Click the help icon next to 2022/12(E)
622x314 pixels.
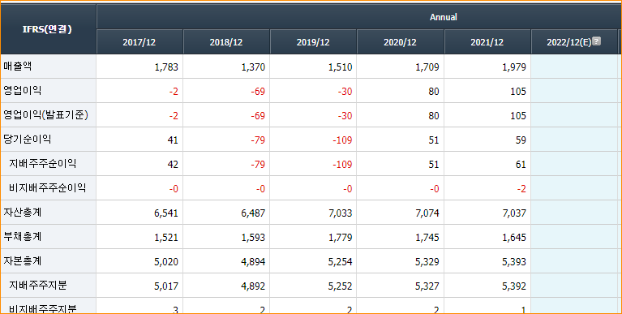[596, 41]
